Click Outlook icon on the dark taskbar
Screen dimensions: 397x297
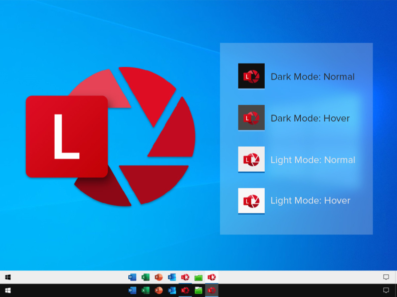click(172, 290)
